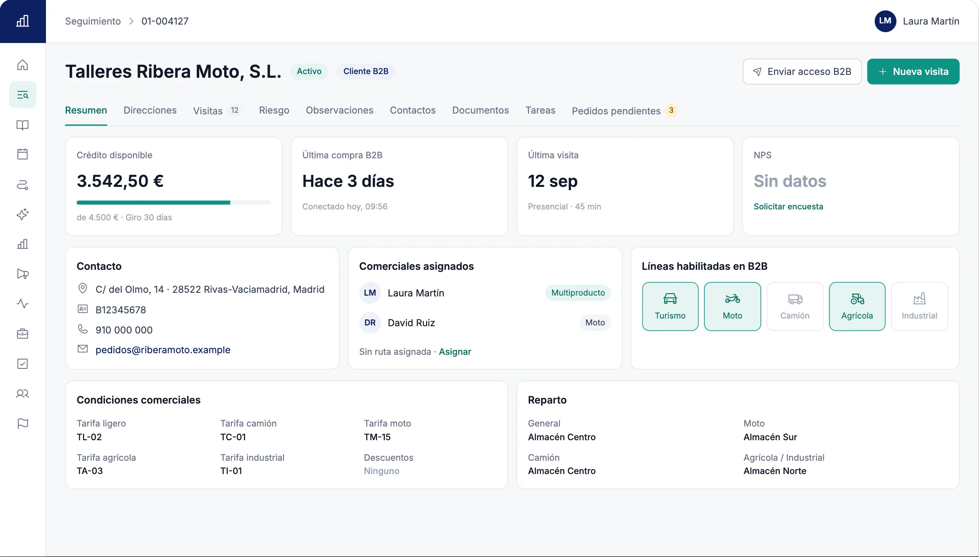Open the Observaciones tab
The image size is (979, 557).
(x=340, y=110)
